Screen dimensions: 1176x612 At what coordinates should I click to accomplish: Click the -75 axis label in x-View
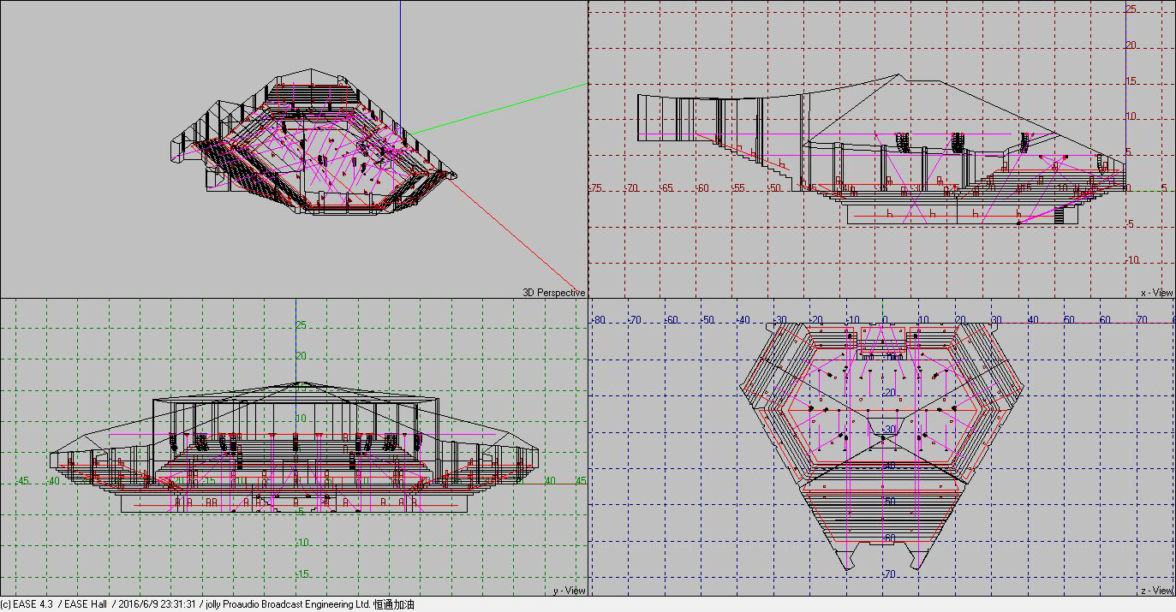click(x=595, y=188)
